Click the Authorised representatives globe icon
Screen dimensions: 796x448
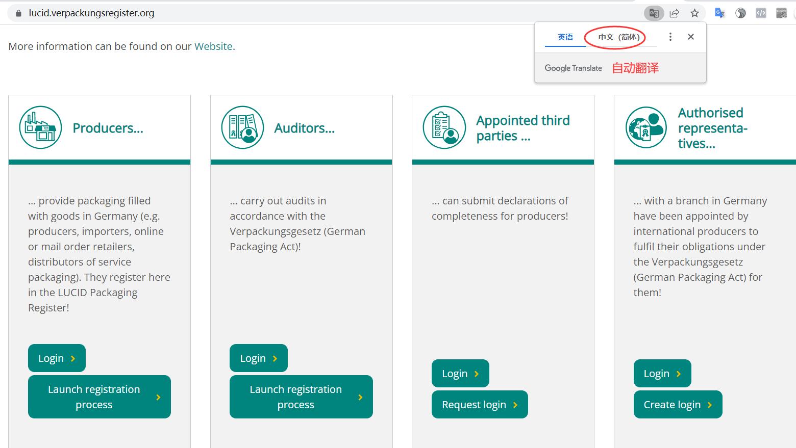[646, 127]
